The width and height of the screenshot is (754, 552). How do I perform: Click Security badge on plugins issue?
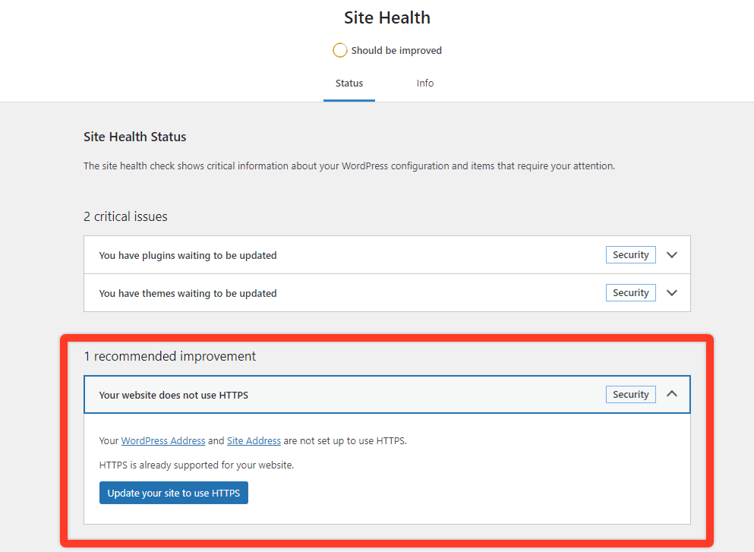630,255
